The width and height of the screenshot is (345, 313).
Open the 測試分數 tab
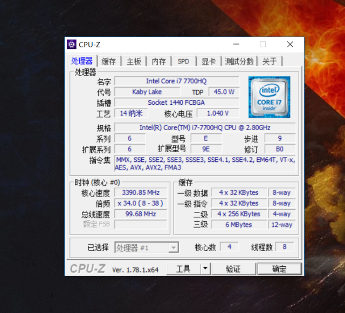(239, 61)
